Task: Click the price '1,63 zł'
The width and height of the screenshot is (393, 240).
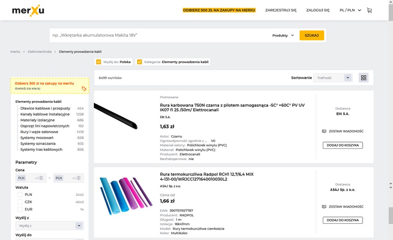Action: pos(167,126)
